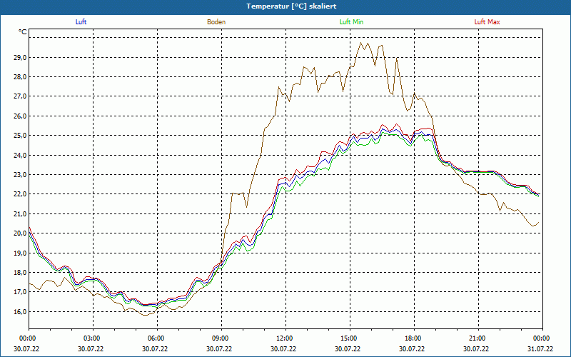The image size is (571, 357).
Task: Click the 18:00 time axis label
Action: pyautogui.click(x=414, y=338)
